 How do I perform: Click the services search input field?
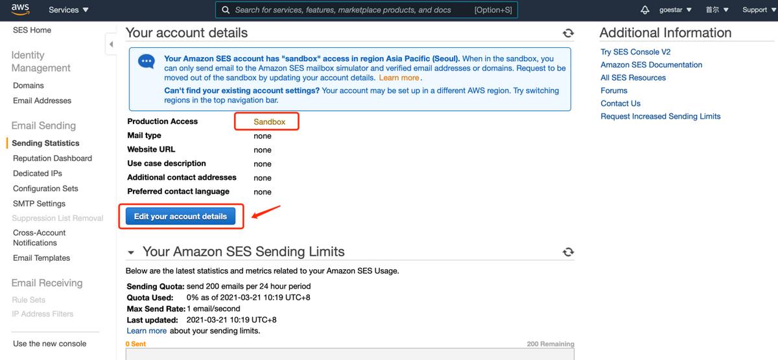(x=366, y=10)
